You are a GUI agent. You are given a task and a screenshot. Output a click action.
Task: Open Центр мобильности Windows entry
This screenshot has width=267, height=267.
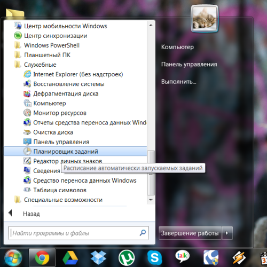pos(66,26)
